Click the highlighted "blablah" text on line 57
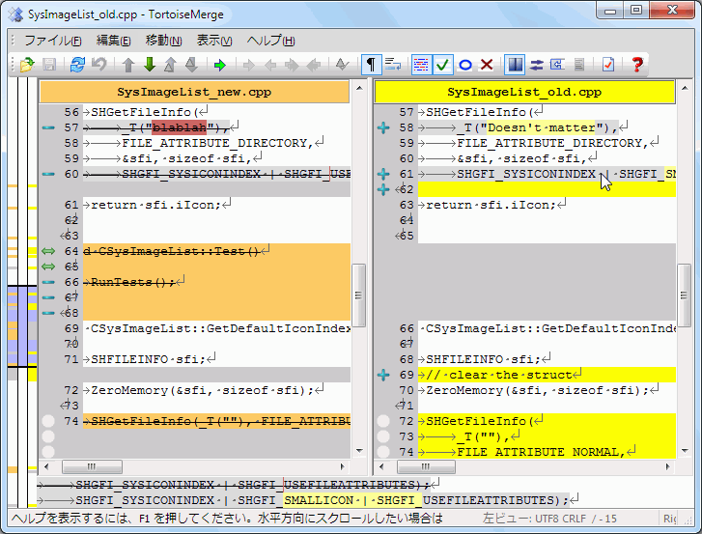The width and height of the screenshot is (702, 534). [179, 127]
